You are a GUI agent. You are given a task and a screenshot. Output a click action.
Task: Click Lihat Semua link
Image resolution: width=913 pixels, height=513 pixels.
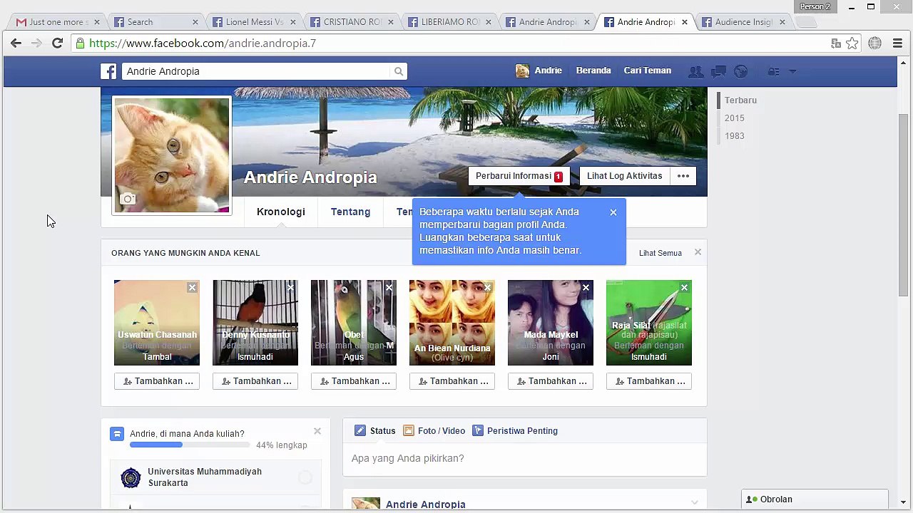tap(660, 253)
